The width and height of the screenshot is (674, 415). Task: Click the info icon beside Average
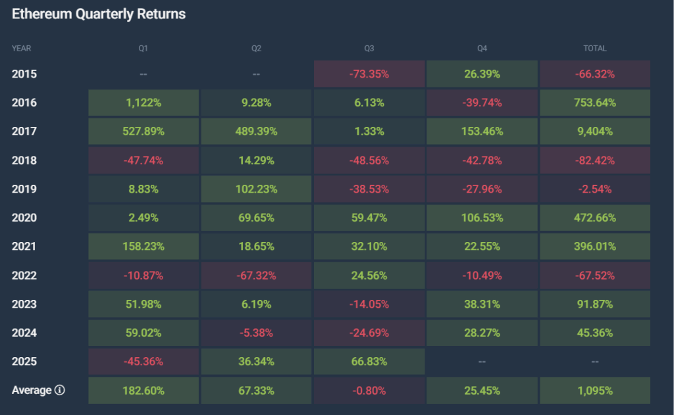(x=60, y=390)
